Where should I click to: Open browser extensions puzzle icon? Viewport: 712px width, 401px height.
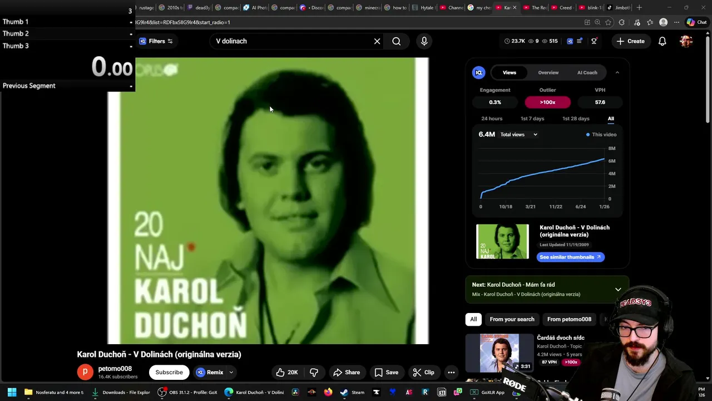pos(622,22)
